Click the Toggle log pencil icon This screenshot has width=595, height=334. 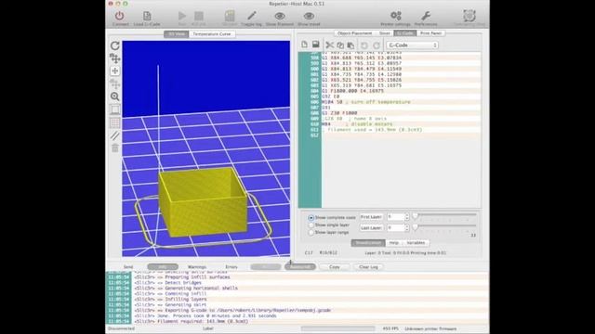point(252,16)
